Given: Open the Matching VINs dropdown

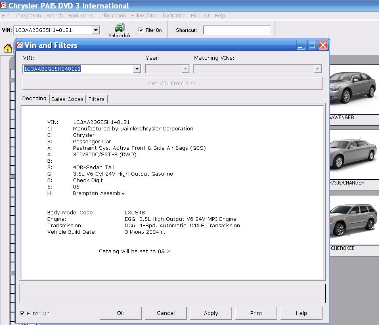Looking at the screenshot, I should (x=318, y=69).
